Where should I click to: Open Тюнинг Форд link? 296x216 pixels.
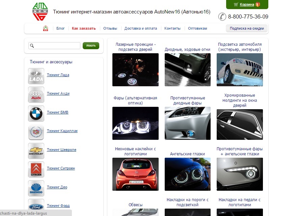pos(58,206)
